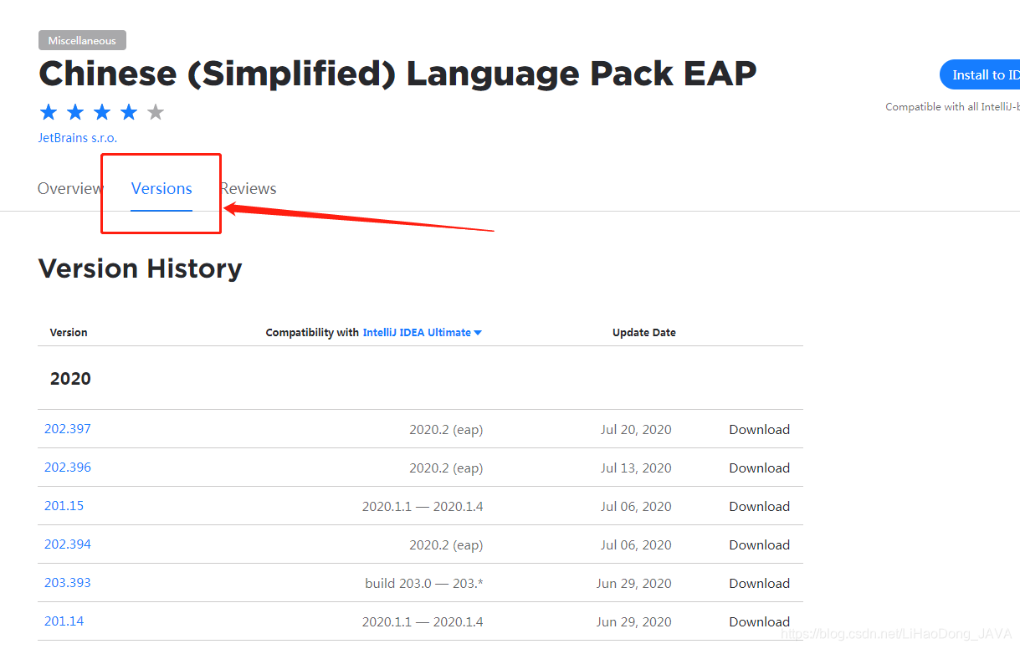Click the fifth gray rating star
1020x649 pixels.
(156, 112)
